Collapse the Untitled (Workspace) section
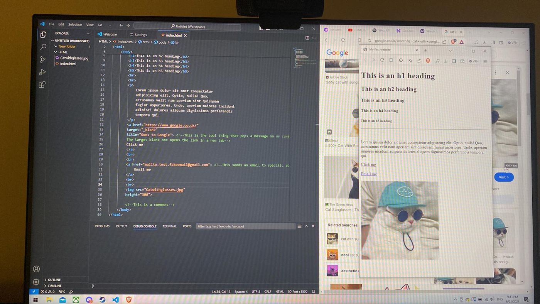 [70, 41]
